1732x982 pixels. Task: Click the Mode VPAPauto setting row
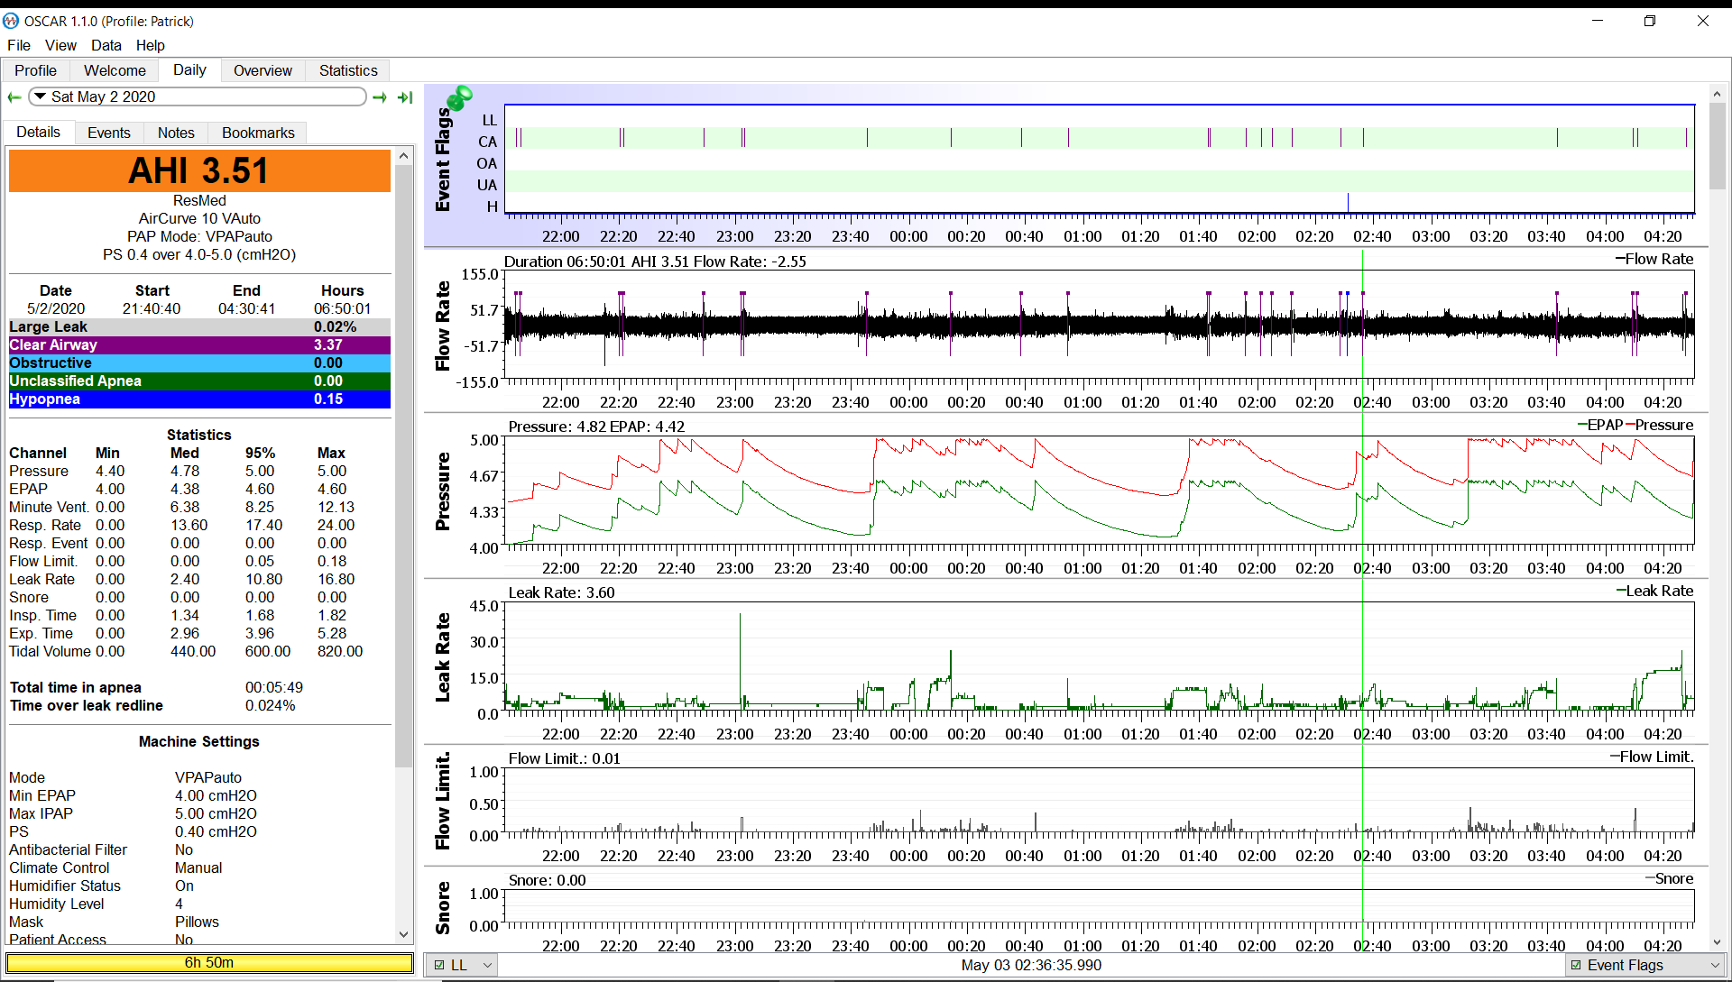(x=199, y=777)
